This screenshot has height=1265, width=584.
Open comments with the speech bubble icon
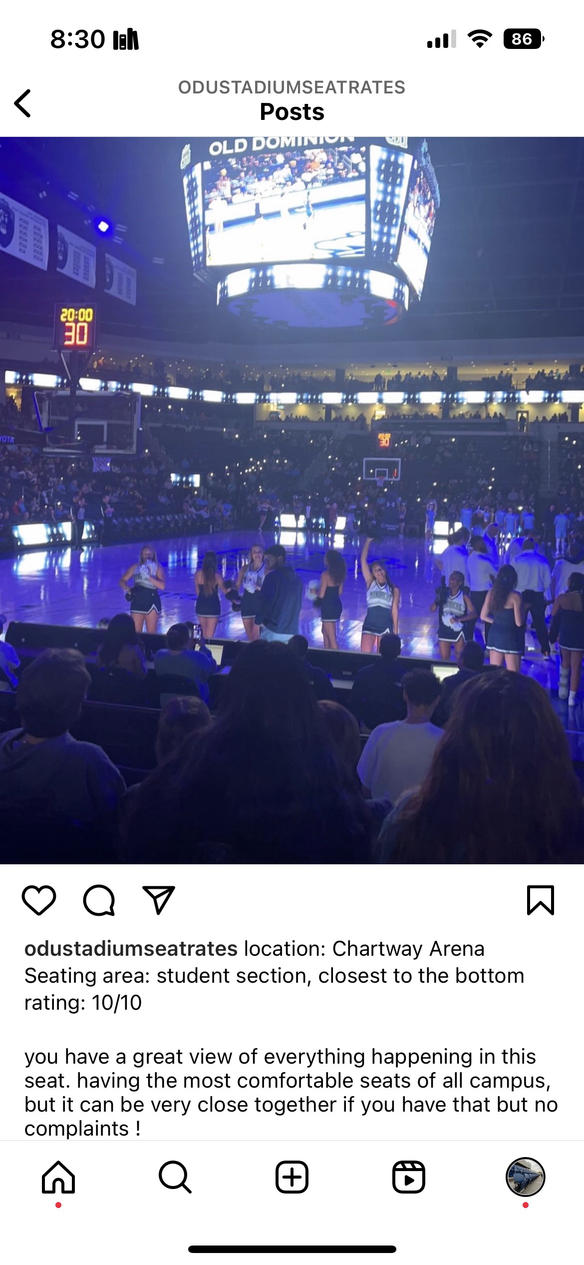click(x=99, y=900)
